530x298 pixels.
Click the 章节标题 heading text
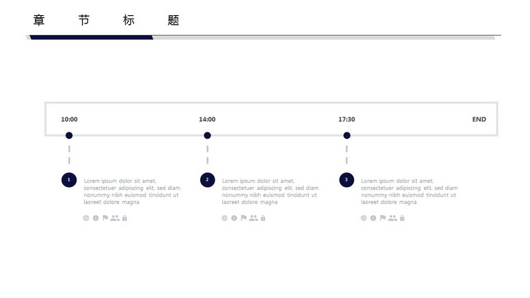pyautogui.click(x=106, y=20)
